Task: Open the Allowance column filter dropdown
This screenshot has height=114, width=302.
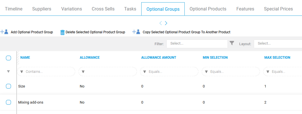Action: 108,72
